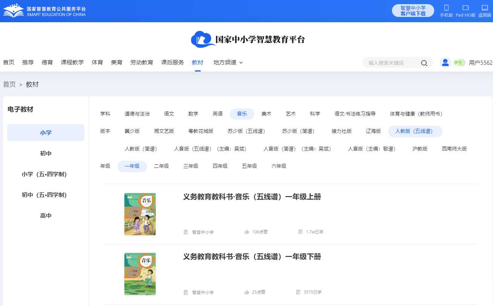Image resolution: width=493 pixels, height=306 pixels.
Task: Open the mobile version (手机版) icon
Action: [446, 8]
